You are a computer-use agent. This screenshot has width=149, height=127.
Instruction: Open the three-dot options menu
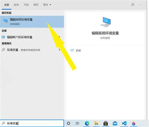coord(140,5)
